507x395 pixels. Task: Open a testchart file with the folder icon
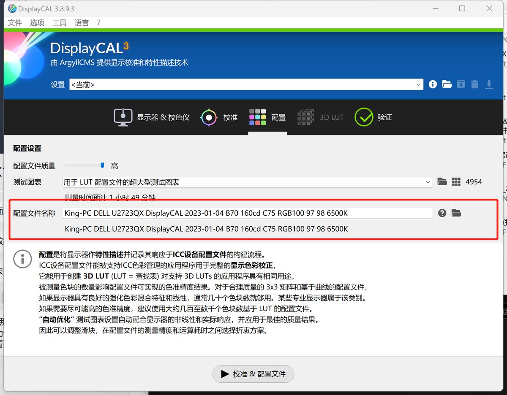[x=442, y=181]
